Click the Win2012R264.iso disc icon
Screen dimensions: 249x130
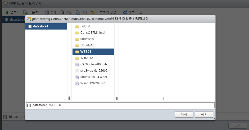coord(77,83)
